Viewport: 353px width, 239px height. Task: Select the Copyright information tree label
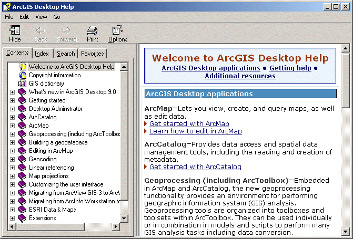(x=55, y=75)
